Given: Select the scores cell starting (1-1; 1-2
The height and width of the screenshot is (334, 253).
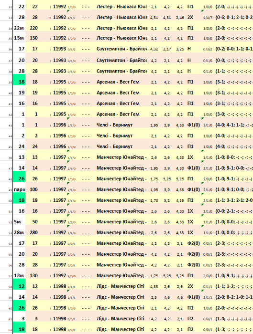Looking at the screenshot, I should [234, 286].
